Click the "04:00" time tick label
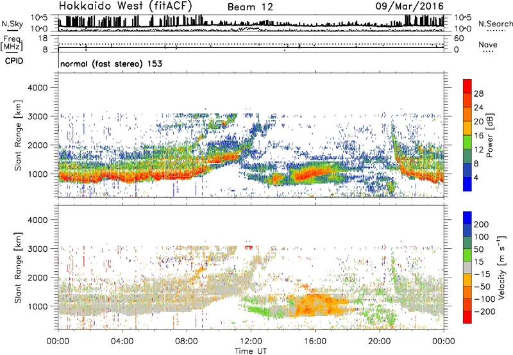Viewport: 513px width, 355px height. (122, 342)
